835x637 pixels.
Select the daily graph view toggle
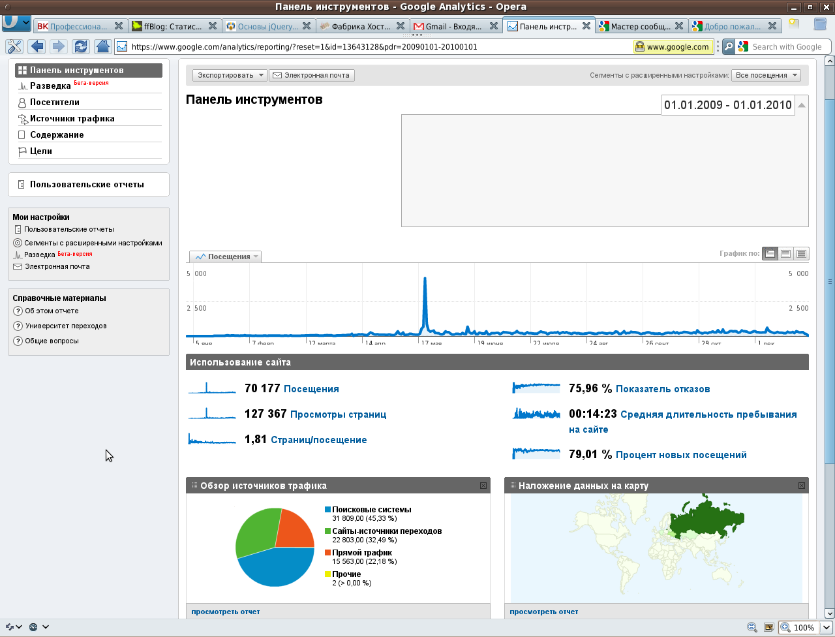point(770,254)
